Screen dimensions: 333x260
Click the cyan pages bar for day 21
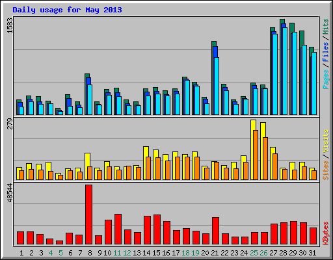click(217, 86)
